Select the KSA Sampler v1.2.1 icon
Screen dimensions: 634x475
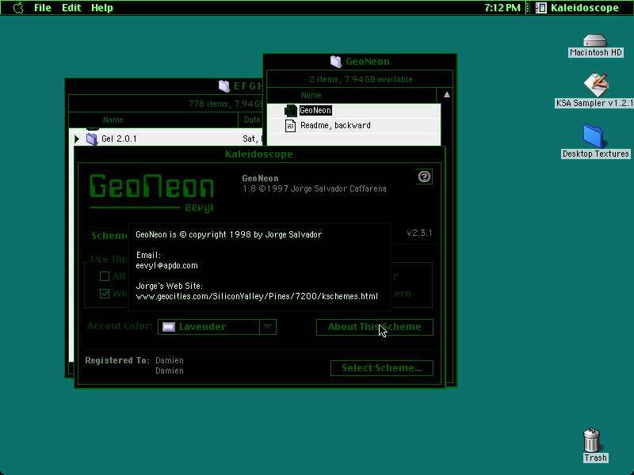pyautogui.click(x=596, y=85)
